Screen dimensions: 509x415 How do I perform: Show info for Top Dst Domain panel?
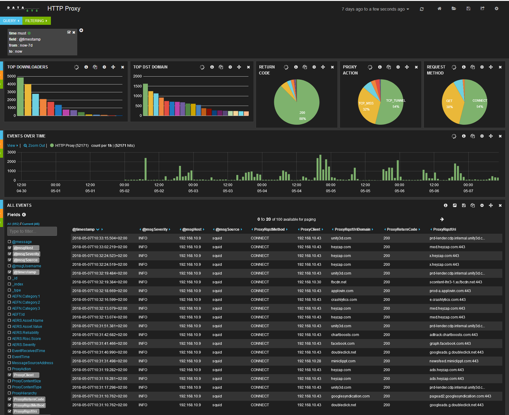pyautogui.click(x=212, y=67)
